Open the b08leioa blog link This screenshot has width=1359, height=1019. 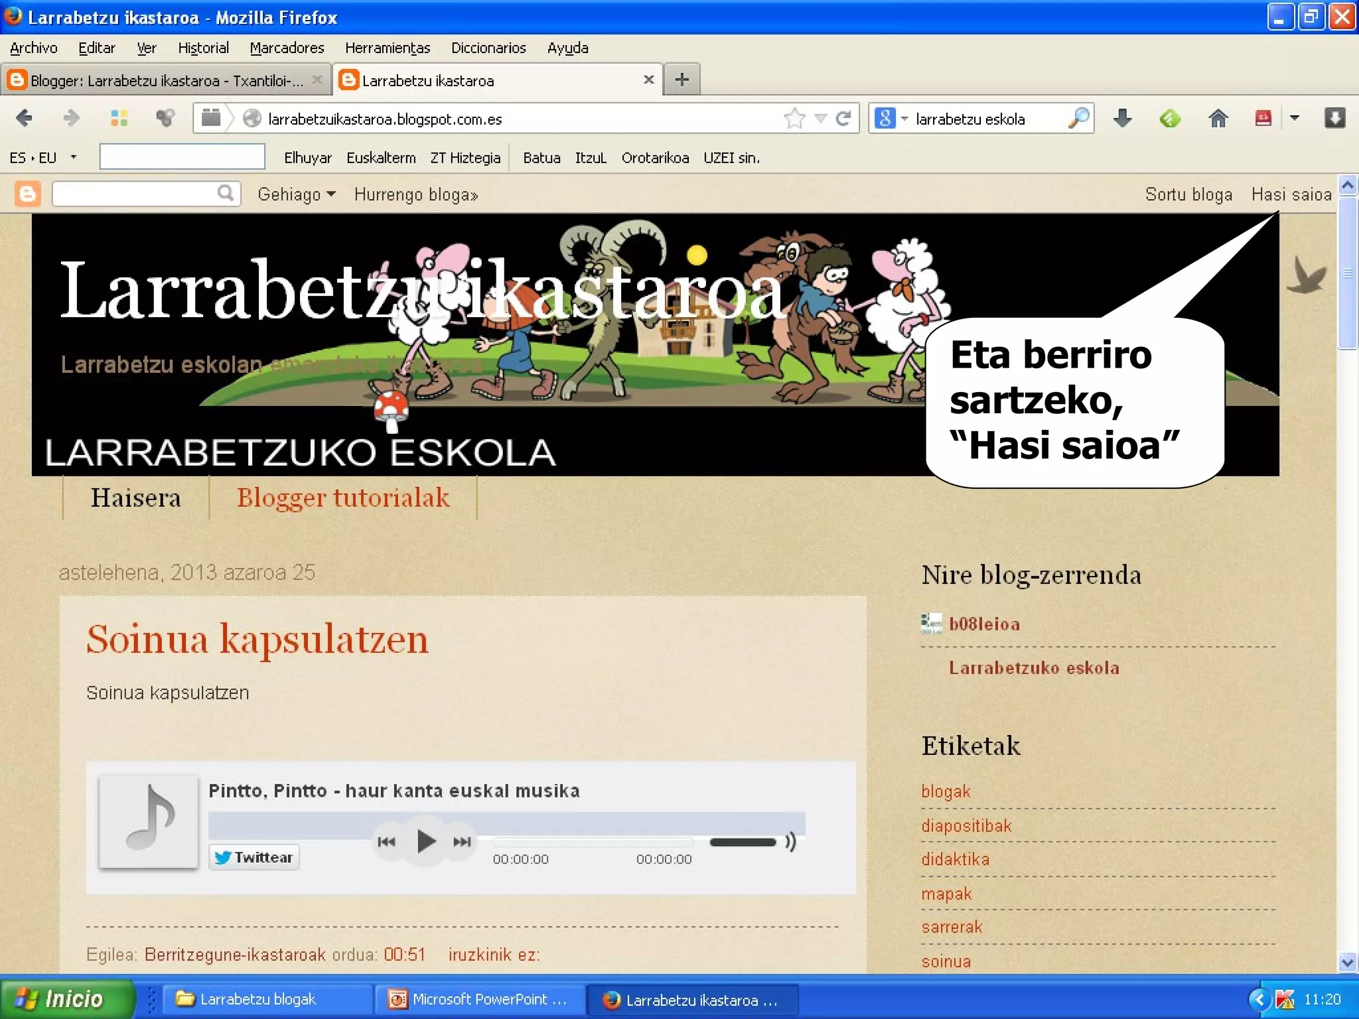pos(984,624)
